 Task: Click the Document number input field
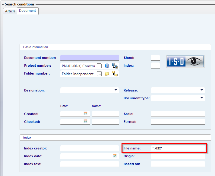[x=90, y=58]
